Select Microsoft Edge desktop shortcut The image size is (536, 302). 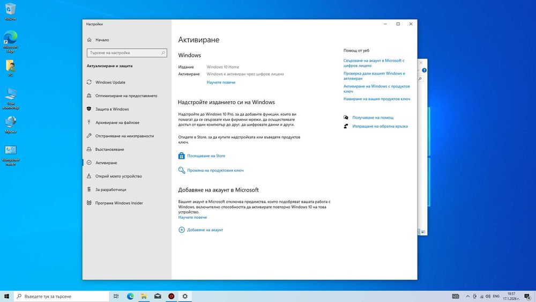(10, 41)
